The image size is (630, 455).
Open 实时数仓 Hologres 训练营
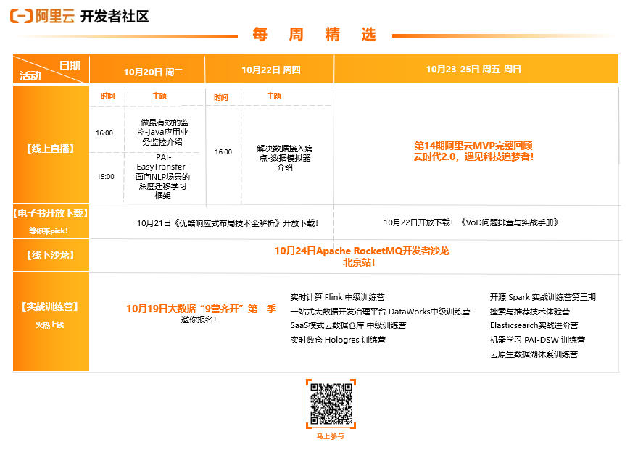[x=338, y=340]
